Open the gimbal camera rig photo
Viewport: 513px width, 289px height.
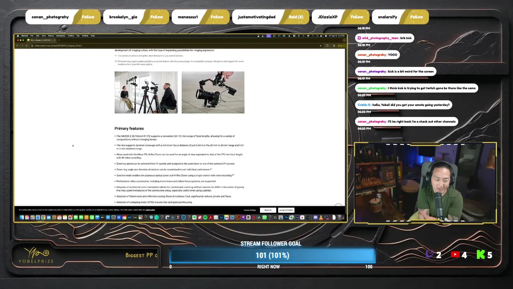click(x=213, y=92)
